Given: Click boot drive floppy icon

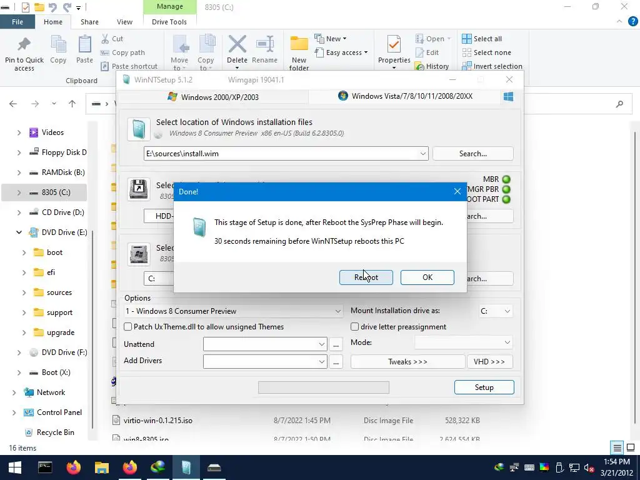Looking at the screenshot, I should pyautogui.click(x=139, y=189).
